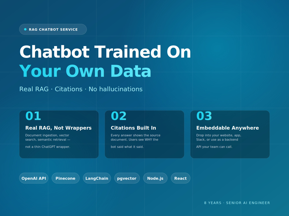The width and height of the screenshot is (289, 216).
Task: Click the 'Real RAG, Not Wrappers' card title
Action: click(58, 128)
